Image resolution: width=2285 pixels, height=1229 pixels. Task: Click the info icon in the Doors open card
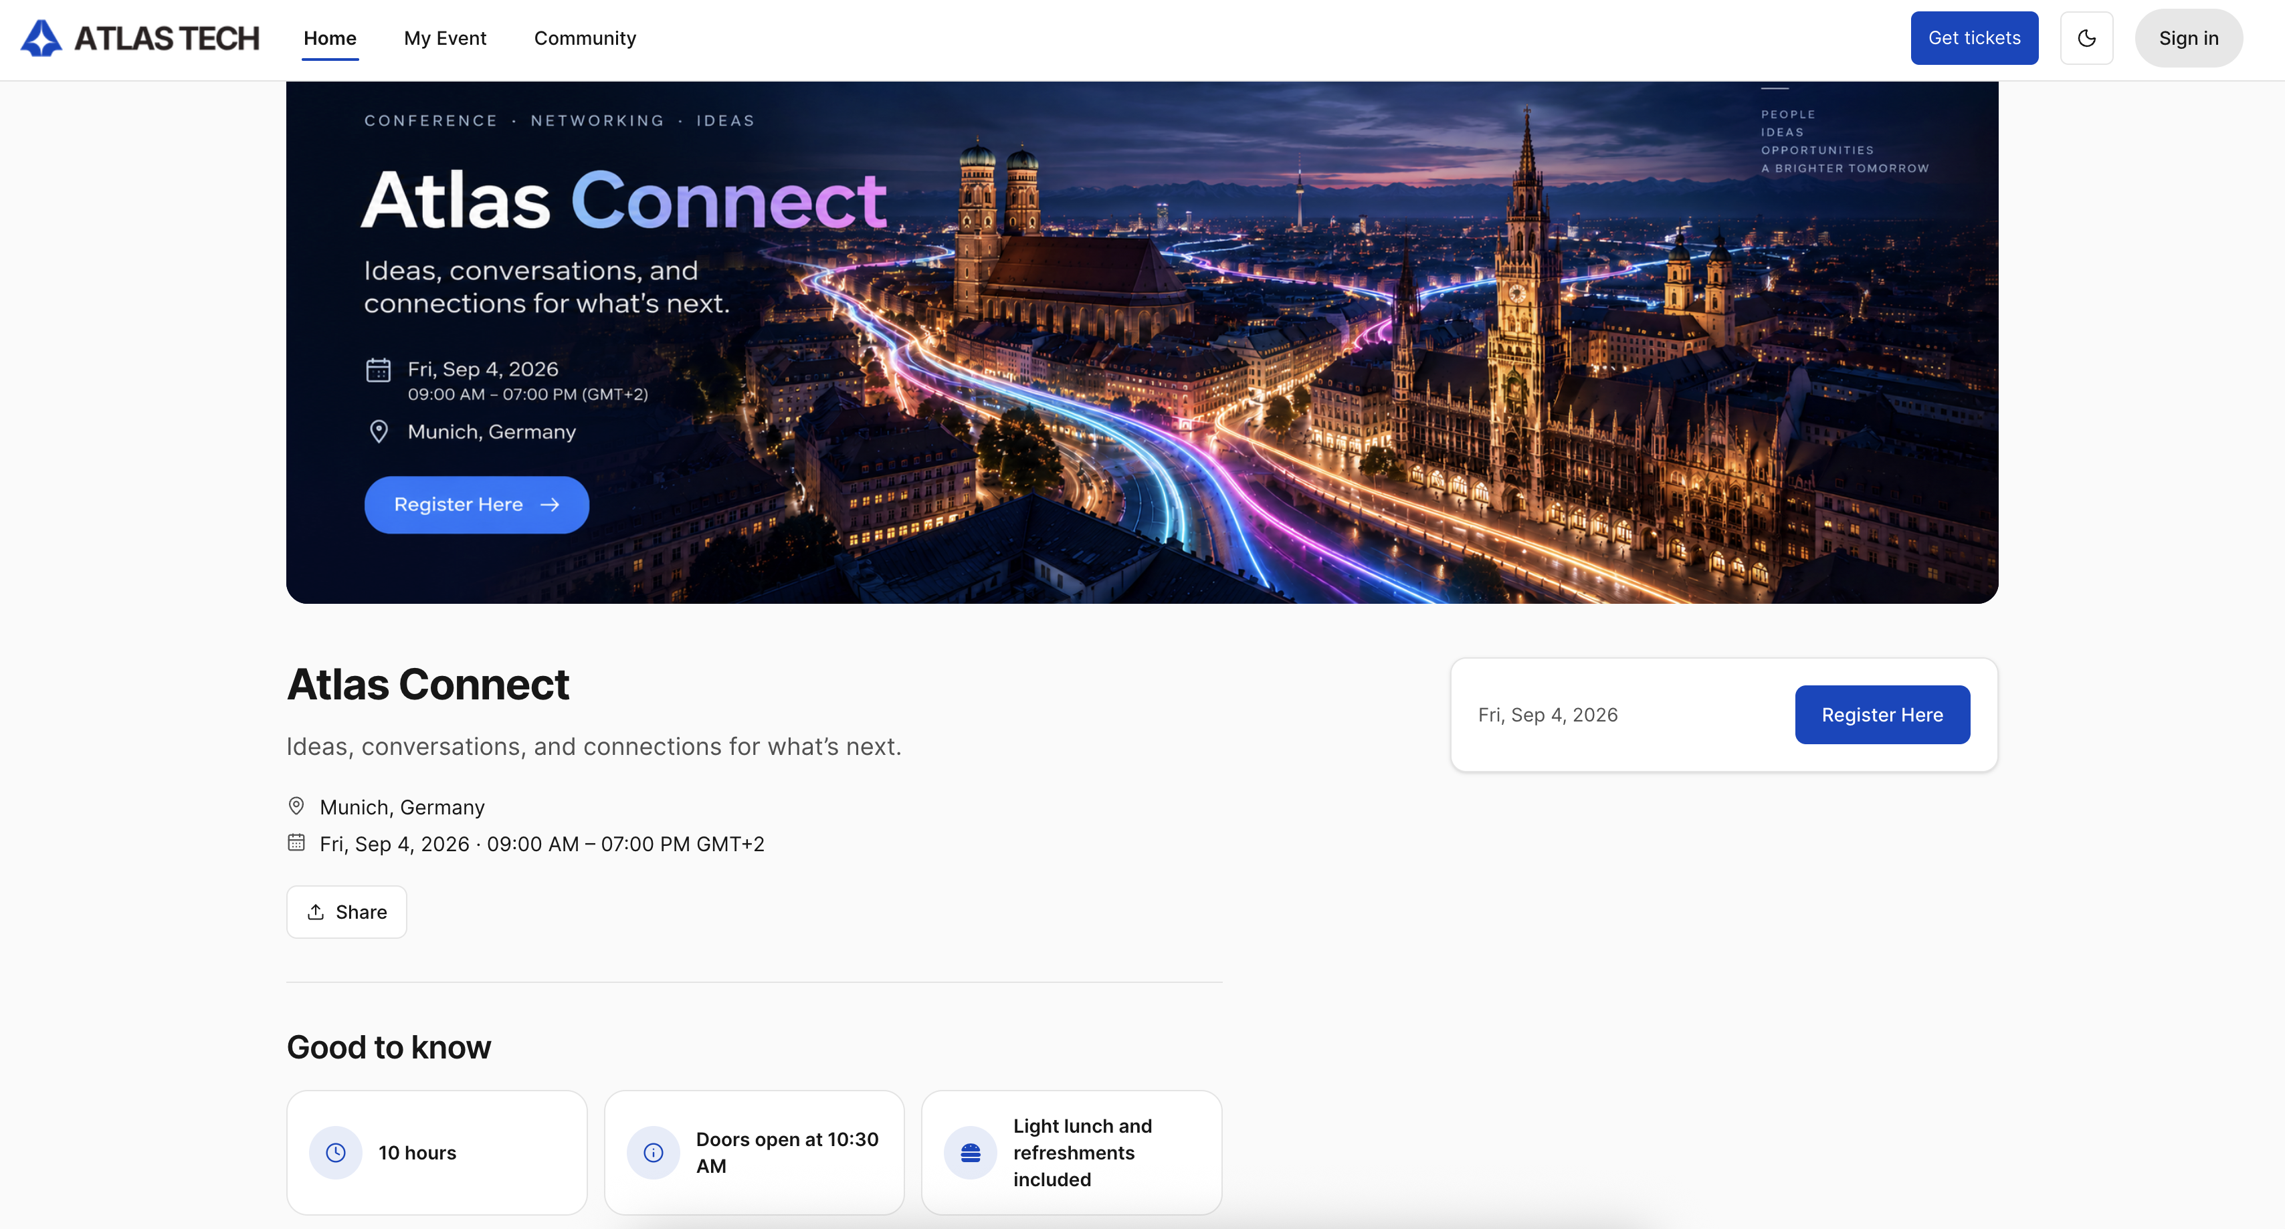(x=653, y=1152)
